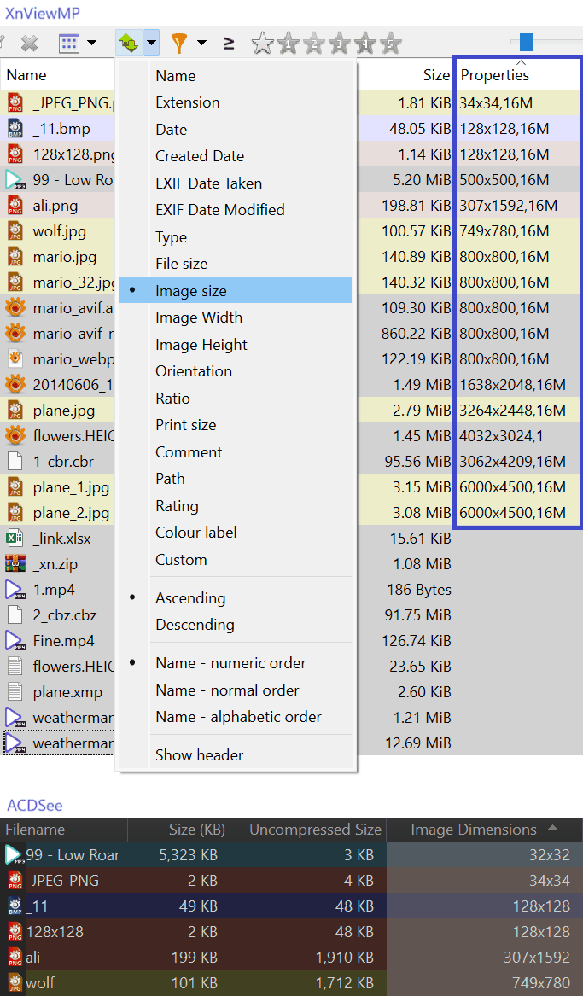Click the Properties column header
This screenshot has width=583, height=996.
(495, 75)
